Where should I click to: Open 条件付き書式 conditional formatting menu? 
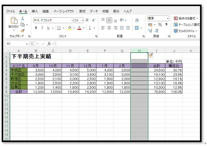(x=186, y=18)
